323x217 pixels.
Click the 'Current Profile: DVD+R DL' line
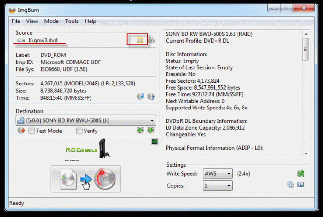(197, 41)
